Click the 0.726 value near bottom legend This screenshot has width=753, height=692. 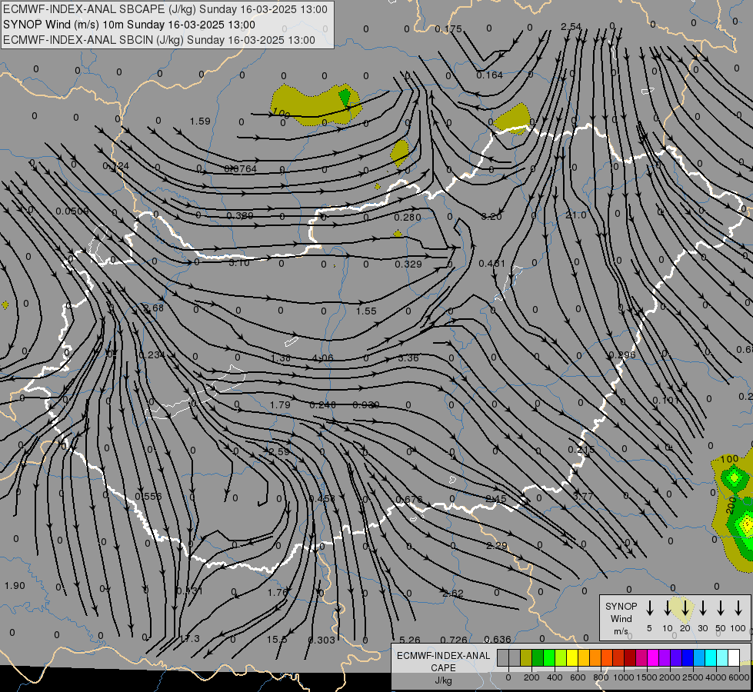[x=453, y=640]
